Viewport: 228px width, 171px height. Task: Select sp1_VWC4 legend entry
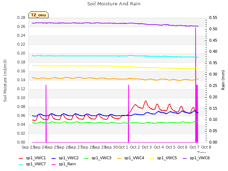pyautogui.click(x=131, y=158)
